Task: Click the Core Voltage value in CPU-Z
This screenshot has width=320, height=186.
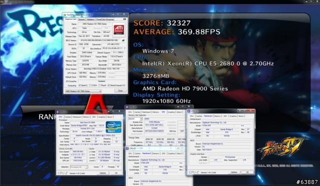Action: click(99, 131)
